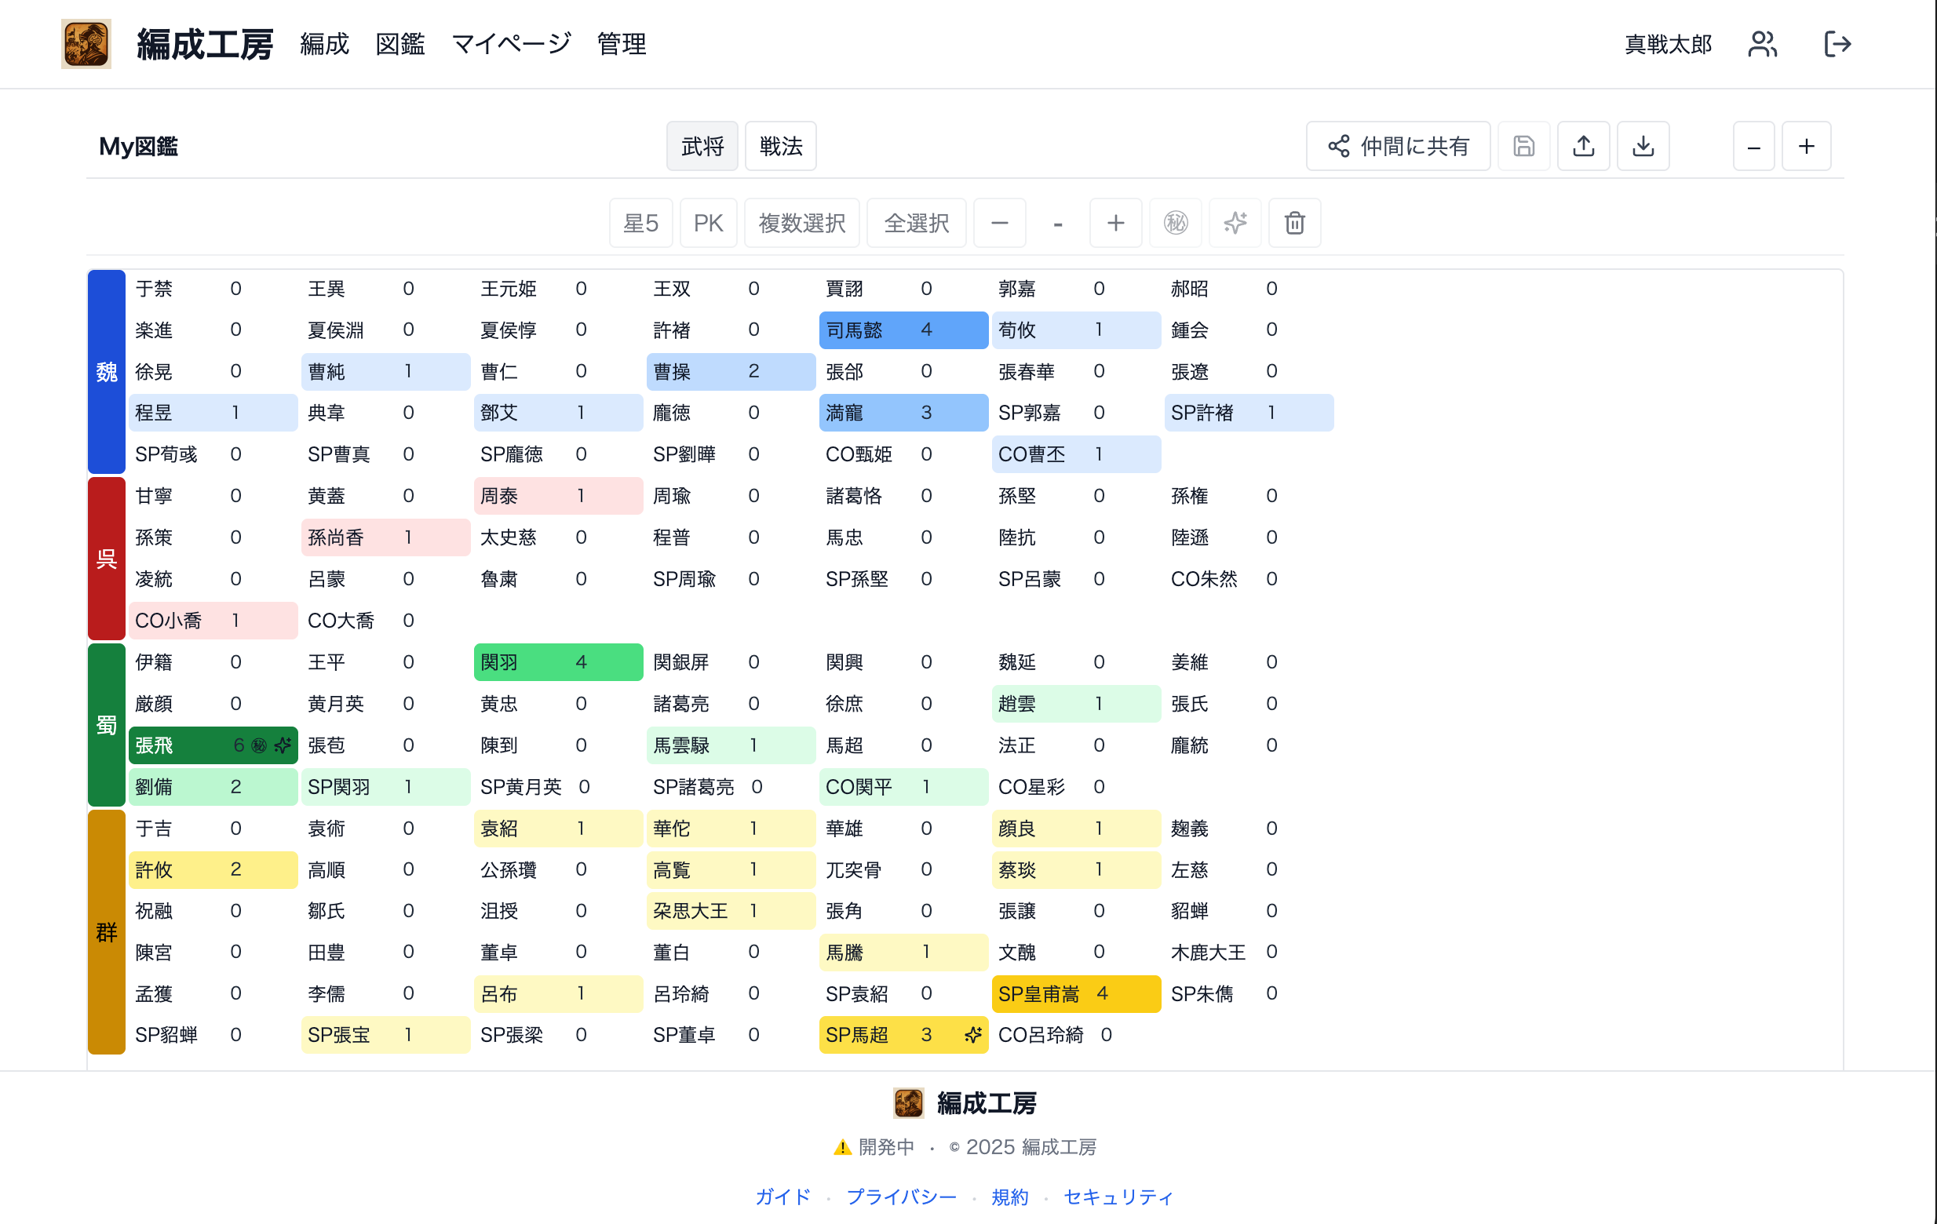Click the trash icon to delete
Viewport: 1937px width, 1224px height.
pos(1294,223)
